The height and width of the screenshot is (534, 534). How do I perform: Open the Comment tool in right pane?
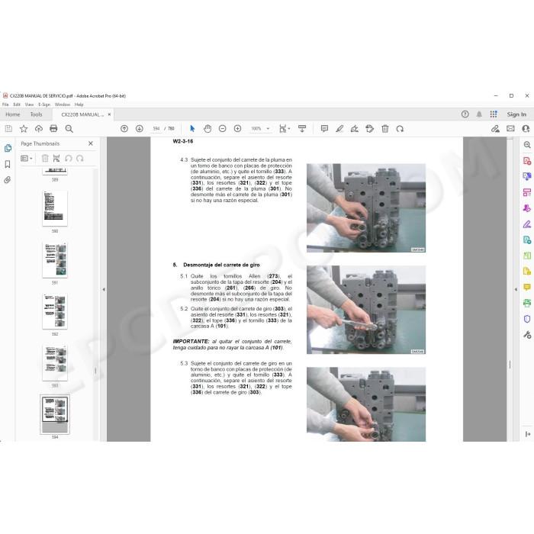point(527,287)
